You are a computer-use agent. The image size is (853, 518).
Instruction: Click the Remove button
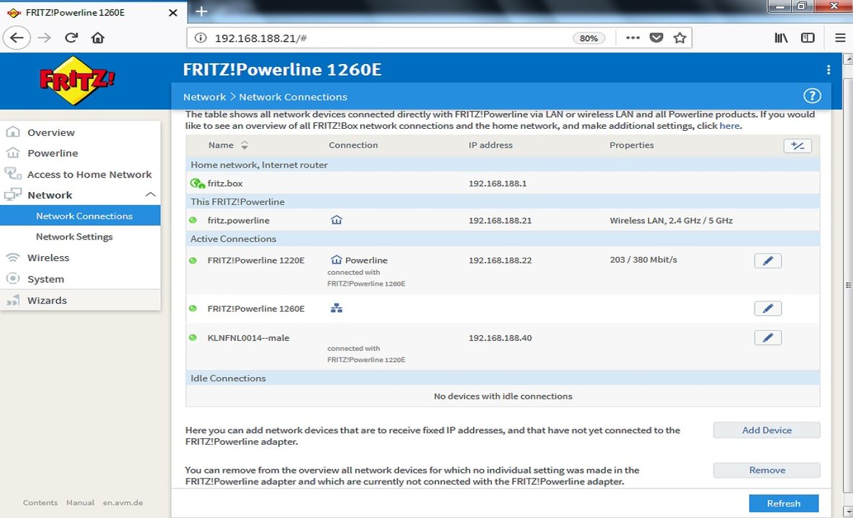click(x=767, y=470)
